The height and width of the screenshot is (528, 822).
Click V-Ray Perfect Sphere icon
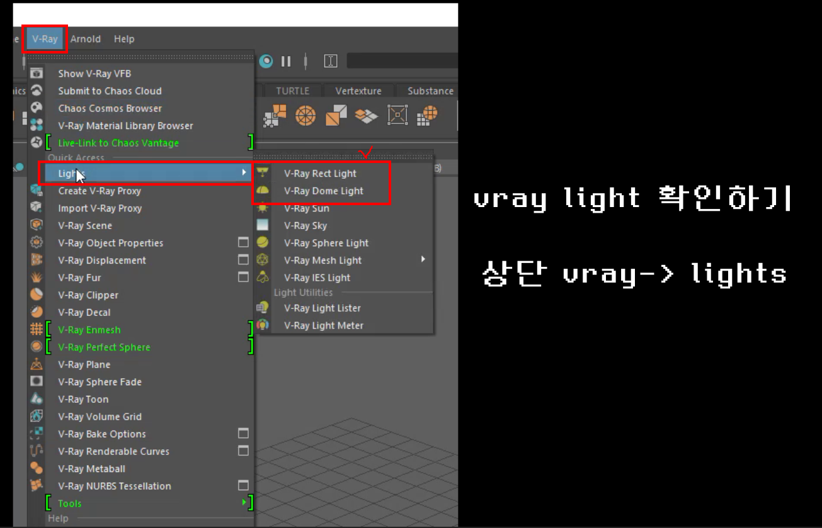[x=37, y=347]
